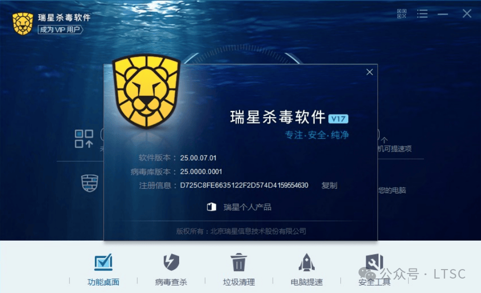The width and height of the screenshot is (481, 293).
Task: Click the 瑞星个人产品 product icon
Action: coord(212,207)
